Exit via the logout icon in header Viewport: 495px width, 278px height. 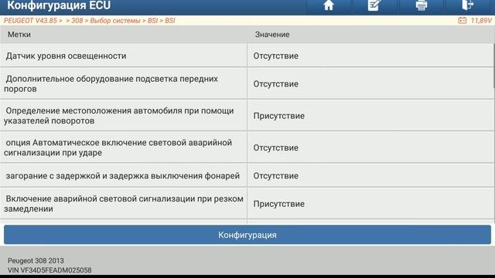468,5
